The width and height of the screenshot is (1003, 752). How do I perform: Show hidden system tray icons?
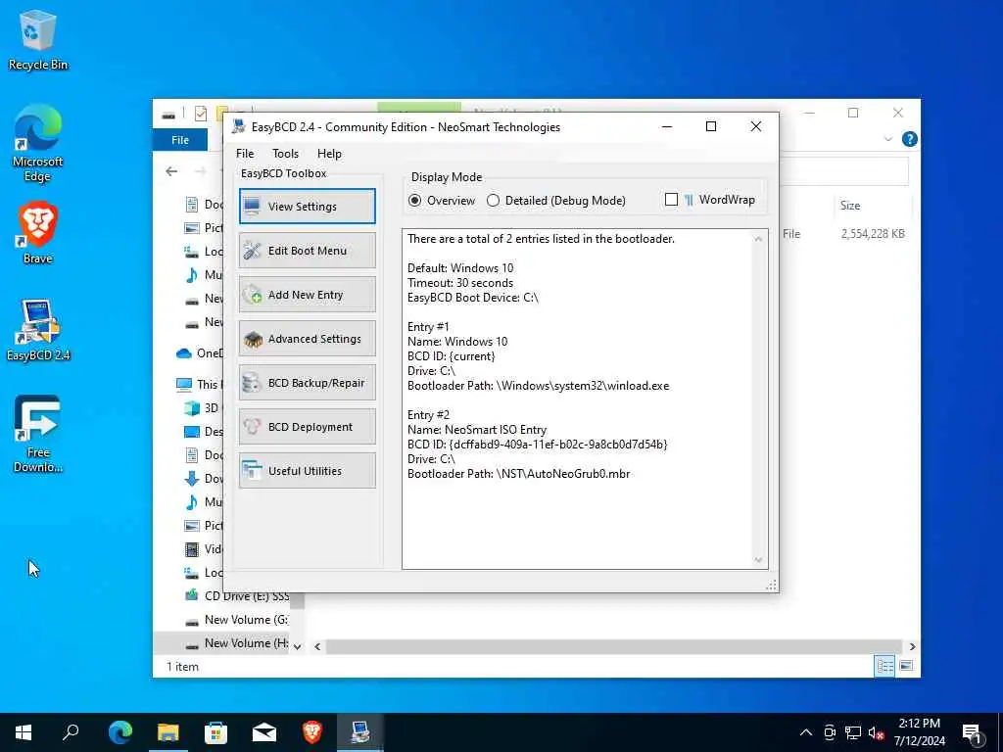(806, 732)
